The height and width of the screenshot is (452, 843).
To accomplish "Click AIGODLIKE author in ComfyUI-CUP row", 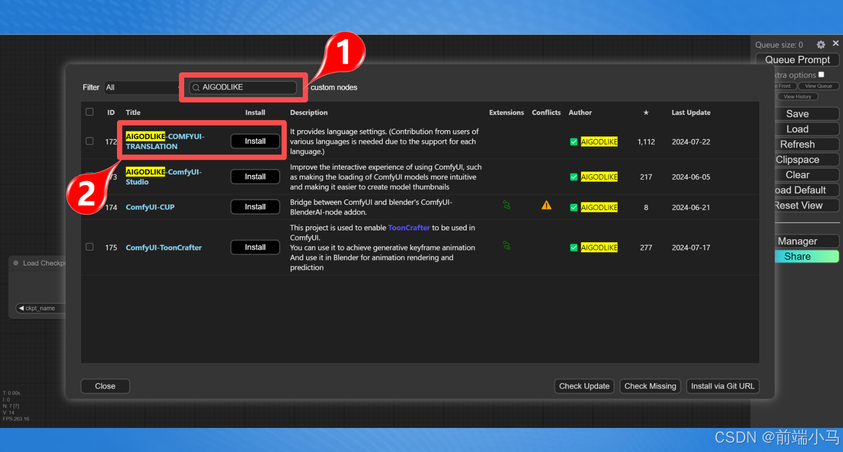I will [x=599, y=207].
